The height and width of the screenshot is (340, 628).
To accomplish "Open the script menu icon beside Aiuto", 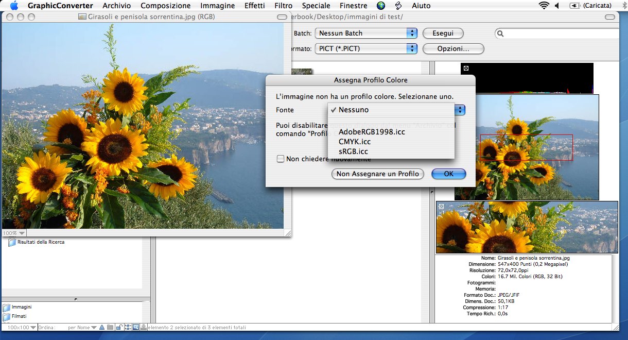I will coord(398,6).
